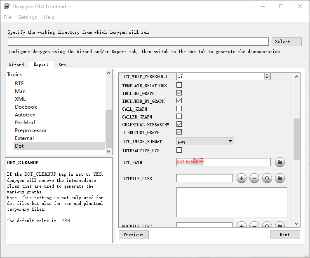Image resolution: width=310 pixels, height=258 pixels.
Task: Select Docbook topic
Action: point(26,107)
